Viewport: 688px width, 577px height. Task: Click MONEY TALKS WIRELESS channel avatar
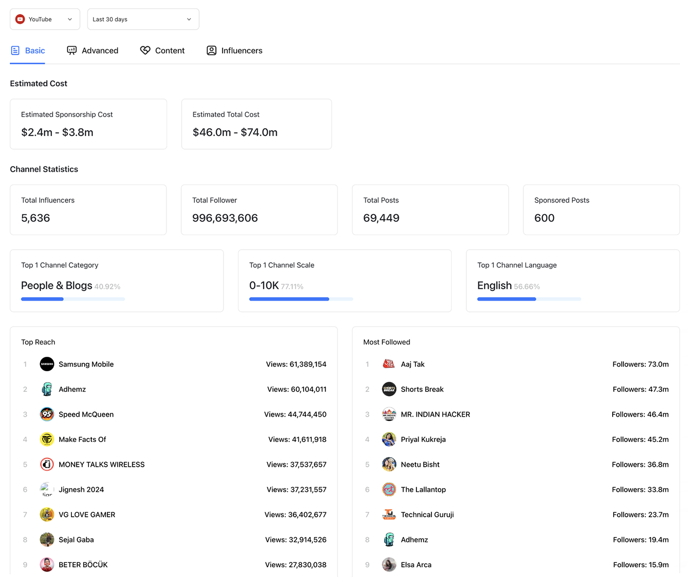[x=47, y=464]
